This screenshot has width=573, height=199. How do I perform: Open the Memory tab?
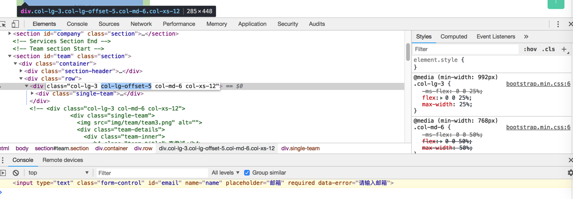click(x=216, y=24)
